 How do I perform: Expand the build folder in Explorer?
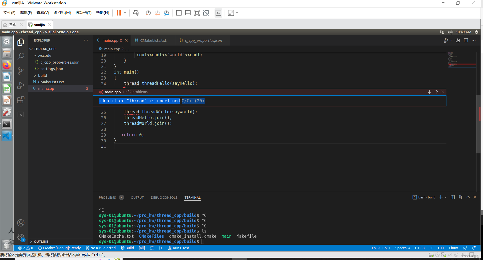click(43, 75)
